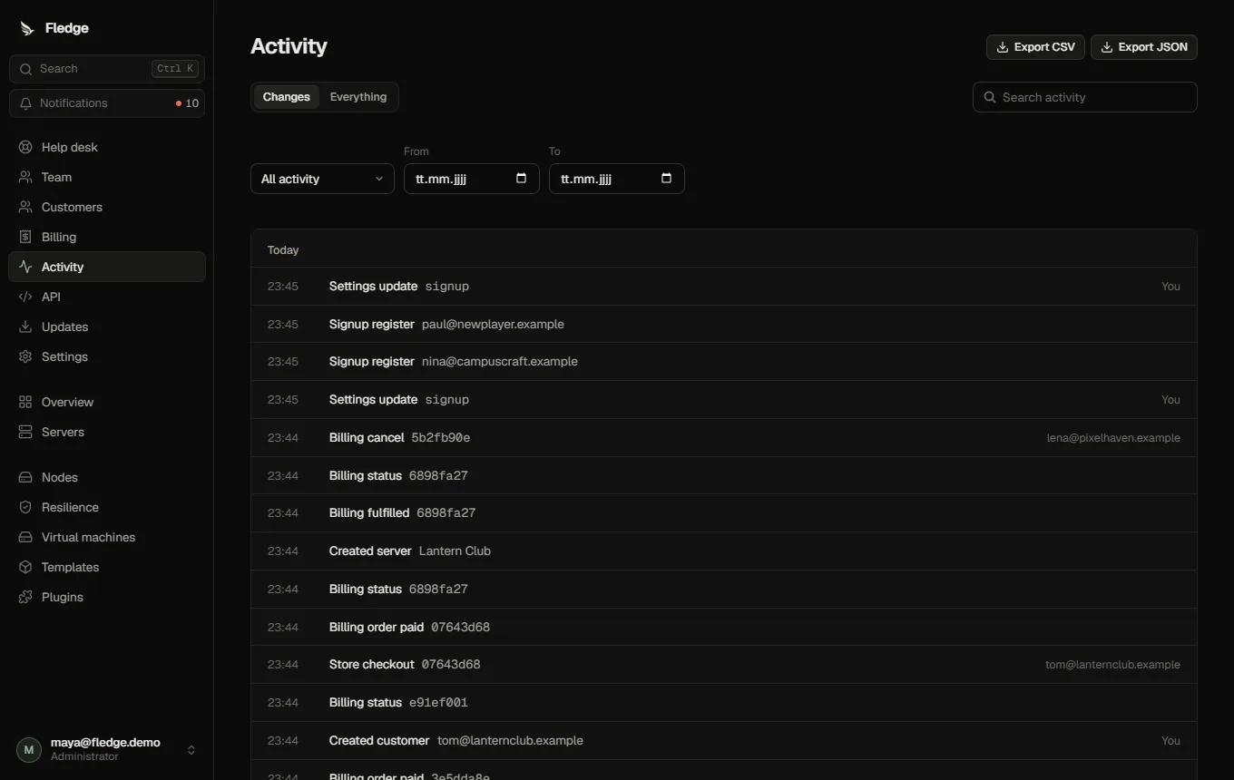Click the Signup register paul@newplayer.example row
The height and width of the screenshot is (780, 1234).
pyautogui.click(x=724, y=324)
